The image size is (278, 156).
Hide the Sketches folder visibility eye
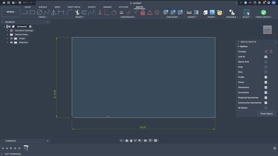tap(11, 42)
